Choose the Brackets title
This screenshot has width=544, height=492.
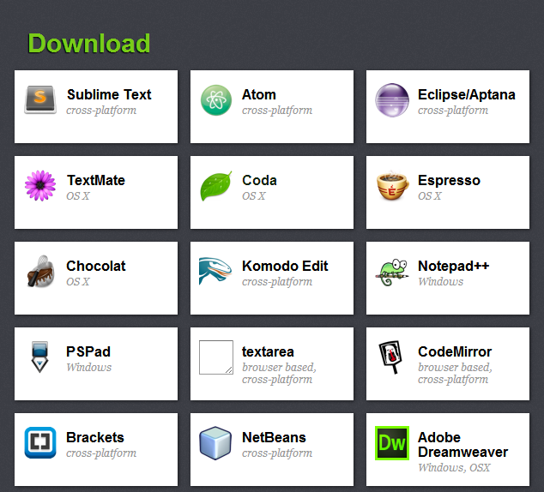tap(94, 437)
